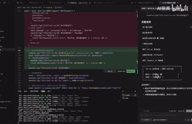
Task: Click getModelConfig call in the code
Action: (x=71, y=75)
